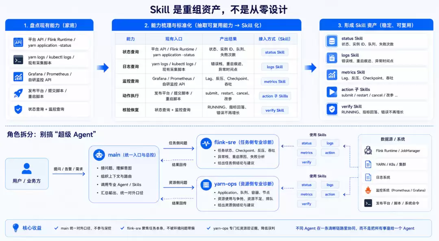This screenshot has height=241, width=439.
Task: Select the squirrel icon for Flink Runtime / JobManager
Action: [368, 151]
